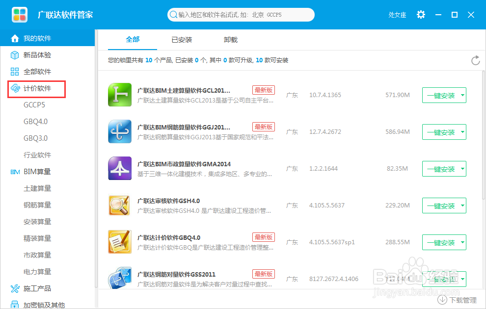Click size value 571.90M
Image resolution: width=486 pixels, height=309 pixels.
[x=398, y=95]
